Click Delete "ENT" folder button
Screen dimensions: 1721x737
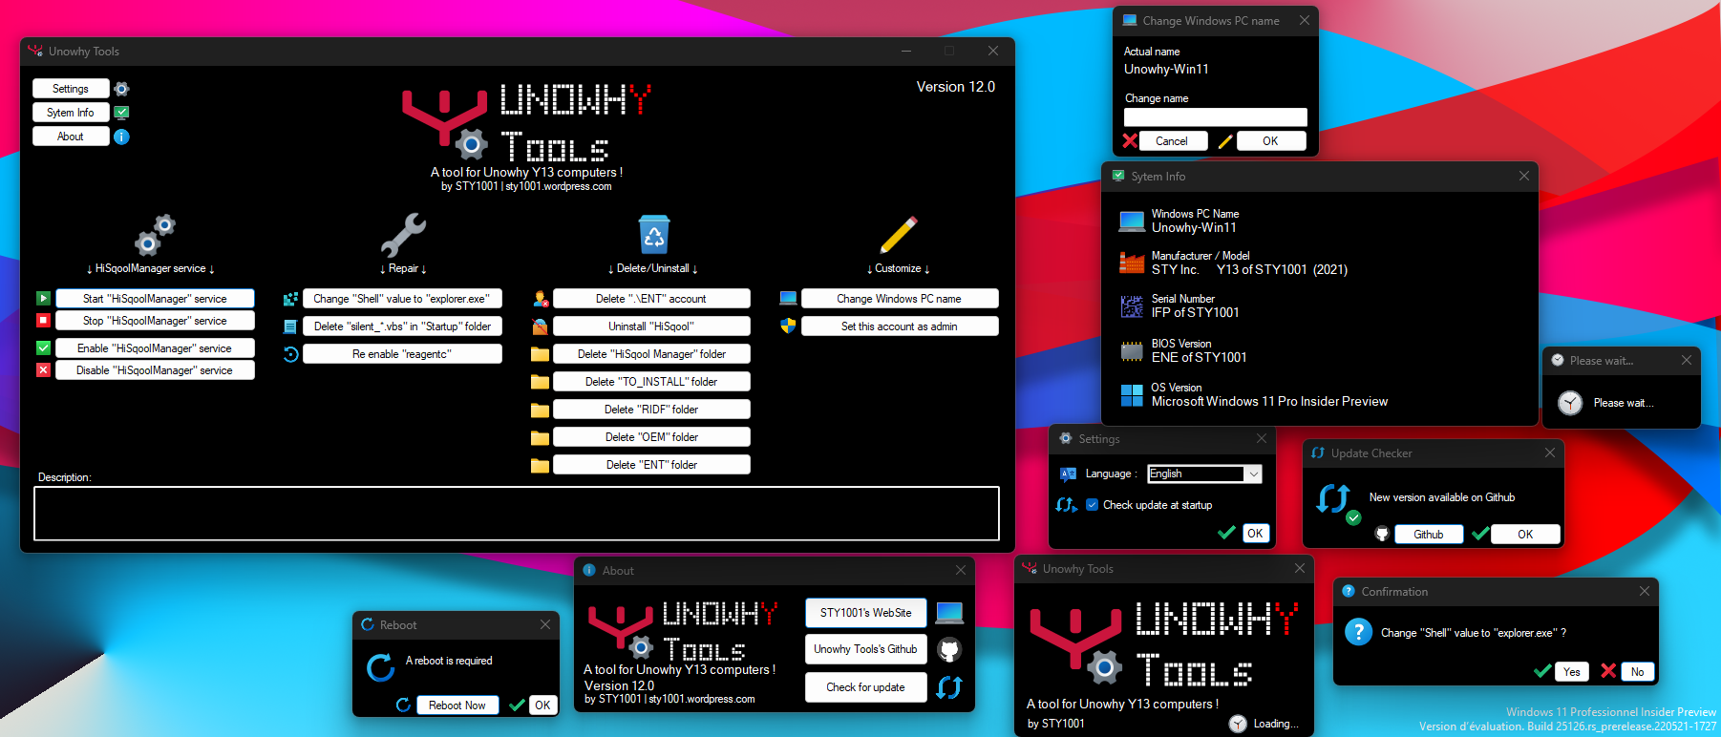(x=651, y=465)
